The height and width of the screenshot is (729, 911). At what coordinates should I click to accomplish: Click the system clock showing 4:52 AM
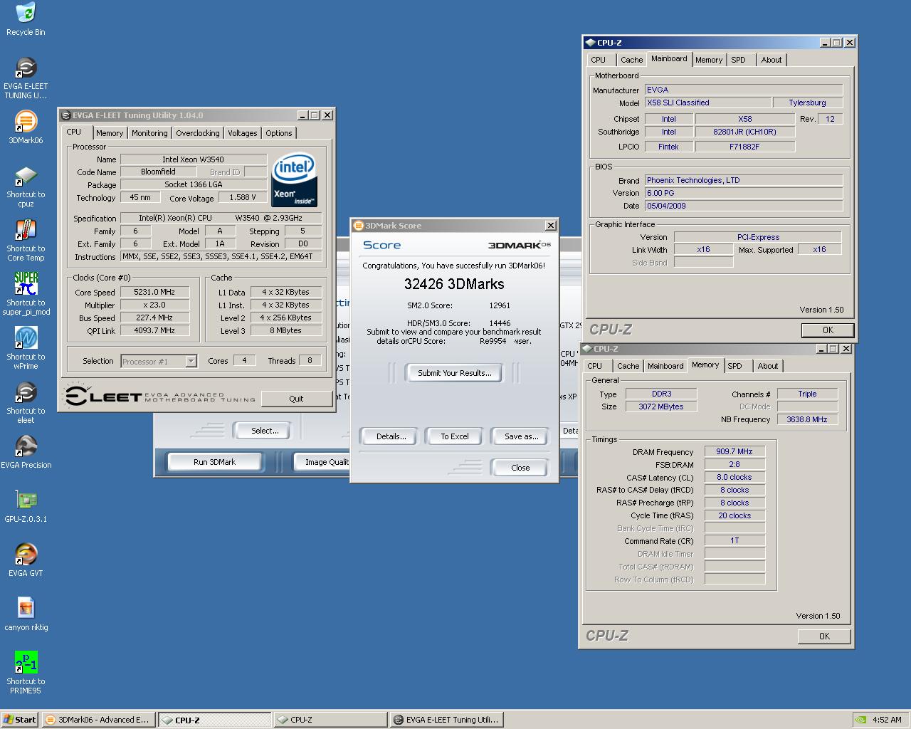[887, 720]
